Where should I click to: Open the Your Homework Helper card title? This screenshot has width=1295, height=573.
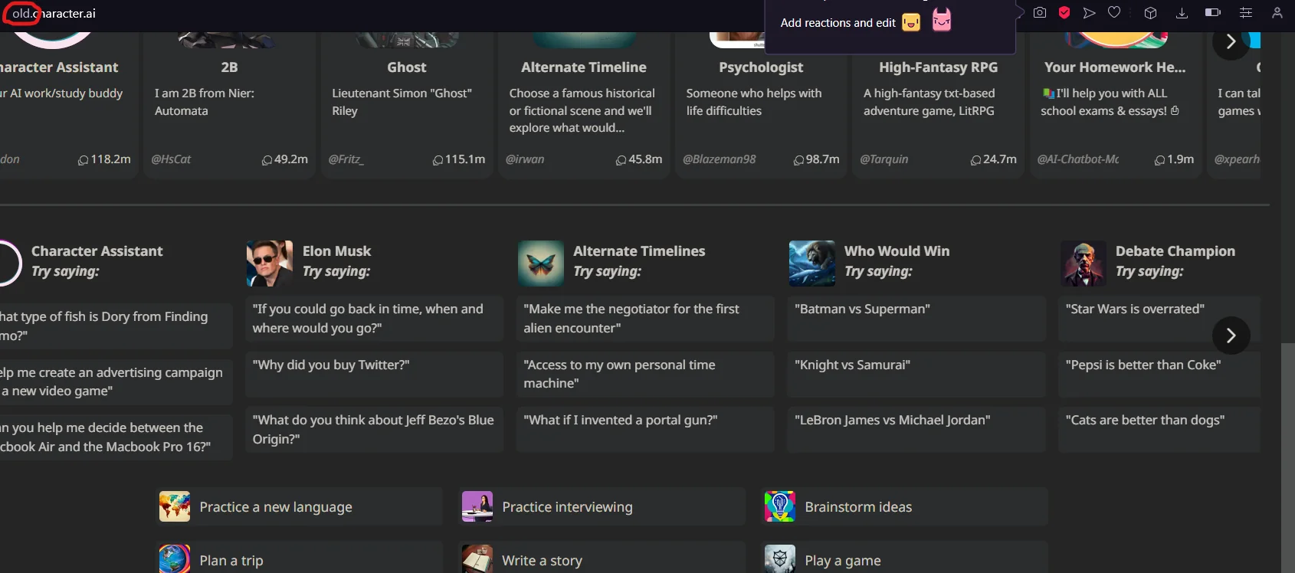[1115, 67]
